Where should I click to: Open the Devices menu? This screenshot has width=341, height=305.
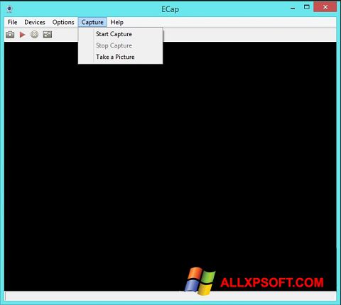click(x=35, y=22)
